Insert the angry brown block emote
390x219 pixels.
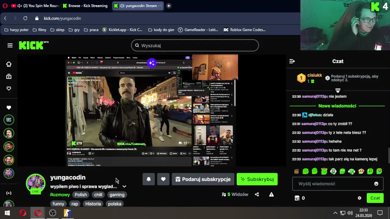click(296, 171)
